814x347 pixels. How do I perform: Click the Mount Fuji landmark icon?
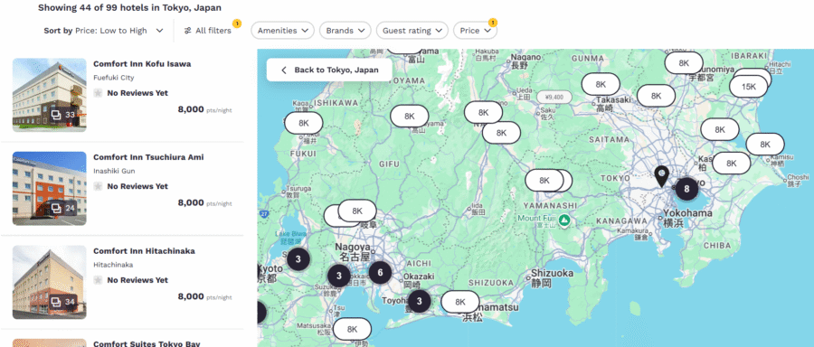564,221
